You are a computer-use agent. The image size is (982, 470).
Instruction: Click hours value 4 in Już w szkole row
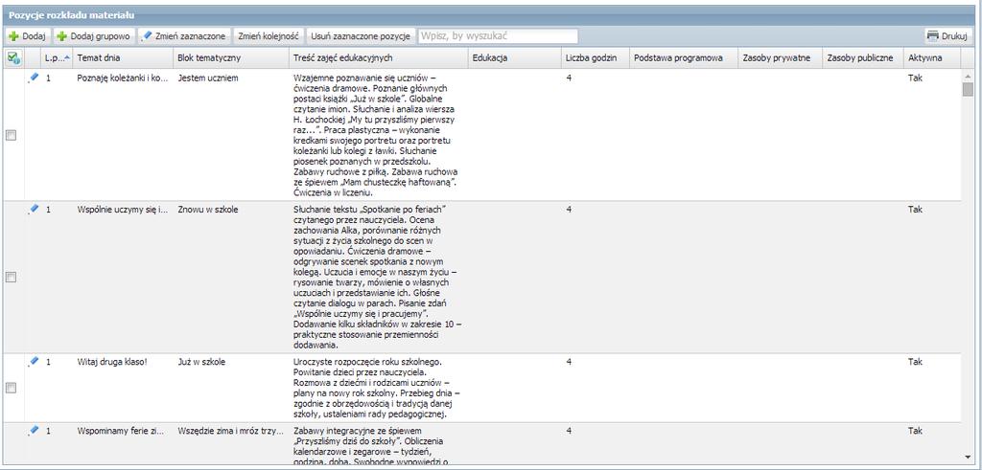(x=569, y=362)
